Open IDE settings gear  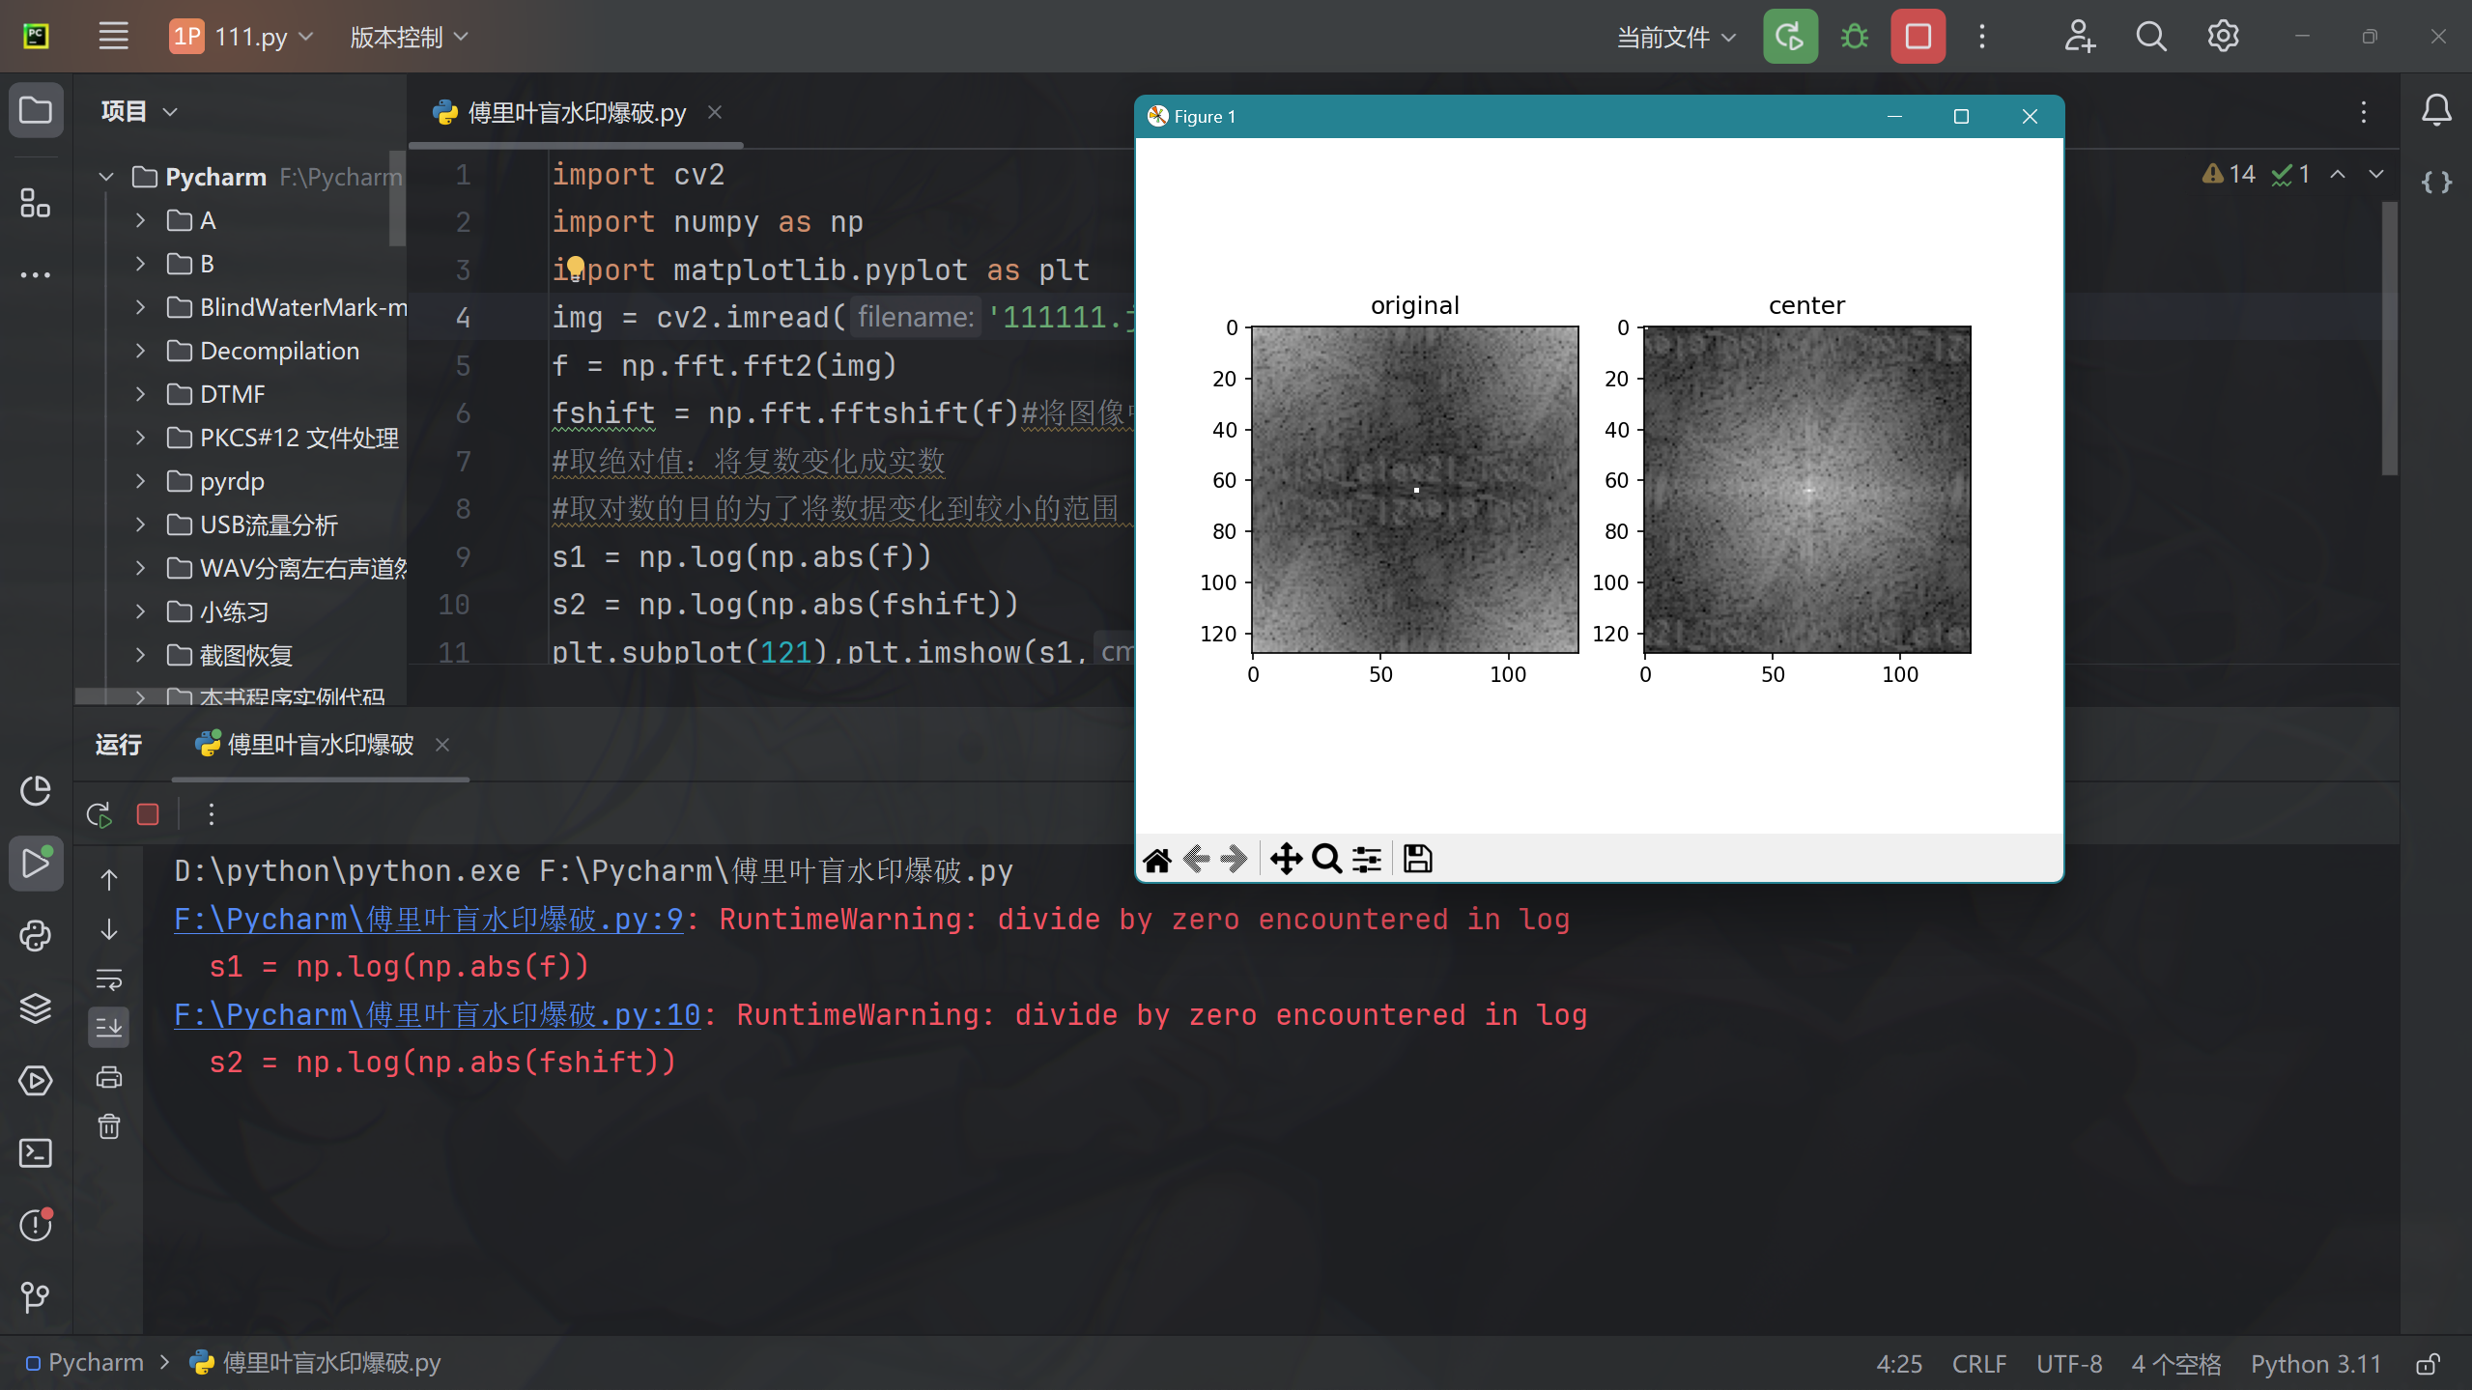pyautogui.click(x=2223, y=37)
